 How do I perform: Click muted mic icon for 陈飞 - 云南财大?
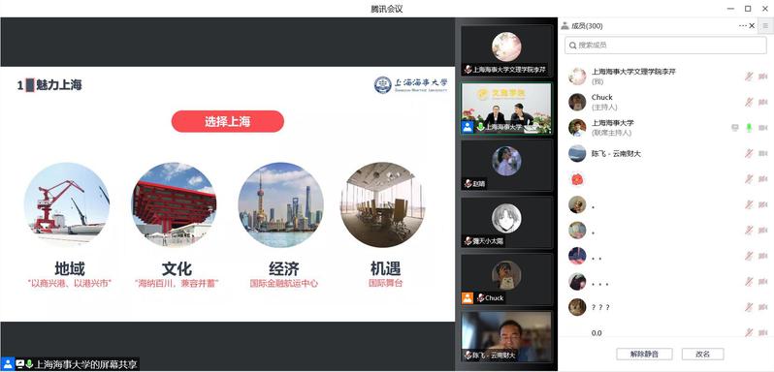pos(749,153)
